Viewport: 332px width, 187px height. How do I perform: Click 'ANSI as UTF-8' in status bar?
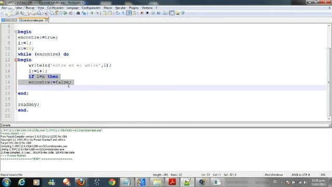[301, 175]
